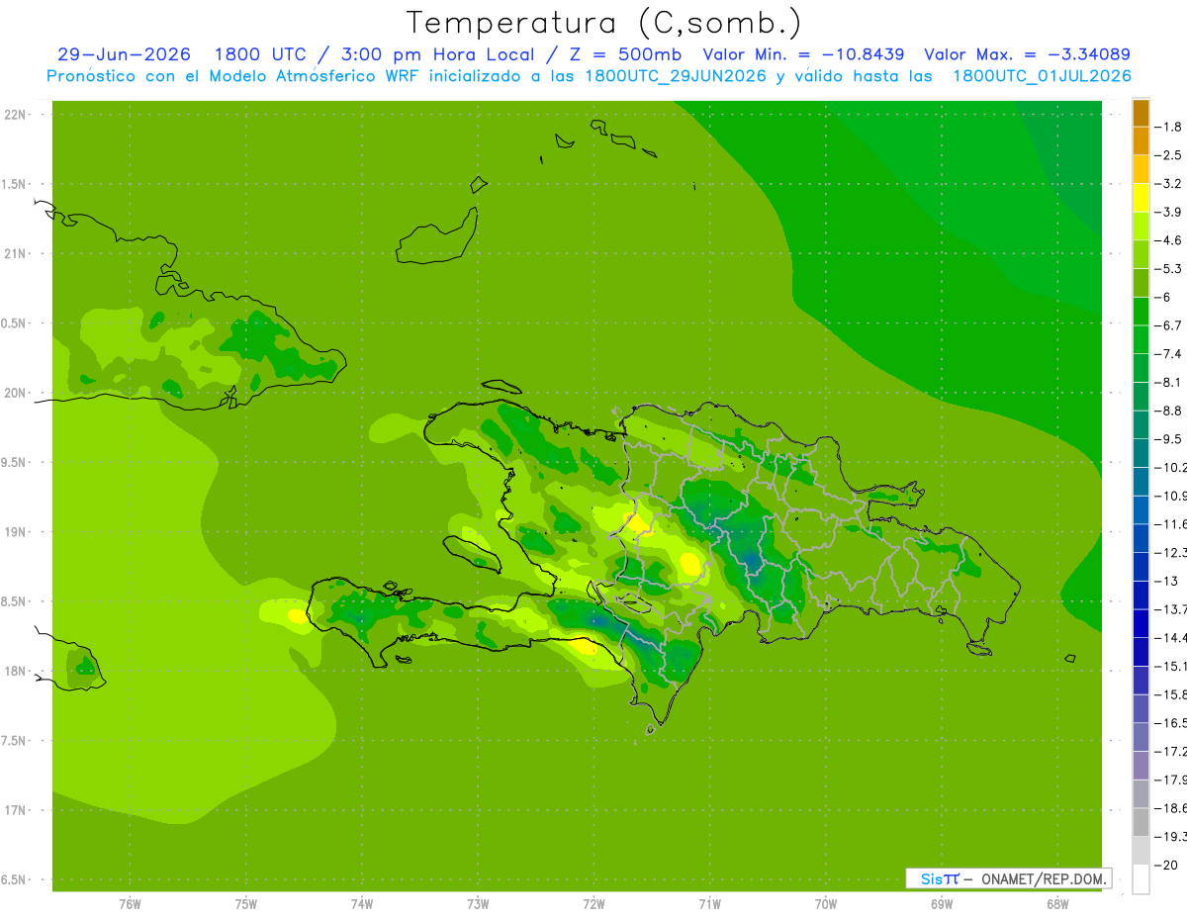Click the 'Temperatura (C,somb.)' title
The height and width of the screenshot is (917, 1187).
(x=604, y=23)
